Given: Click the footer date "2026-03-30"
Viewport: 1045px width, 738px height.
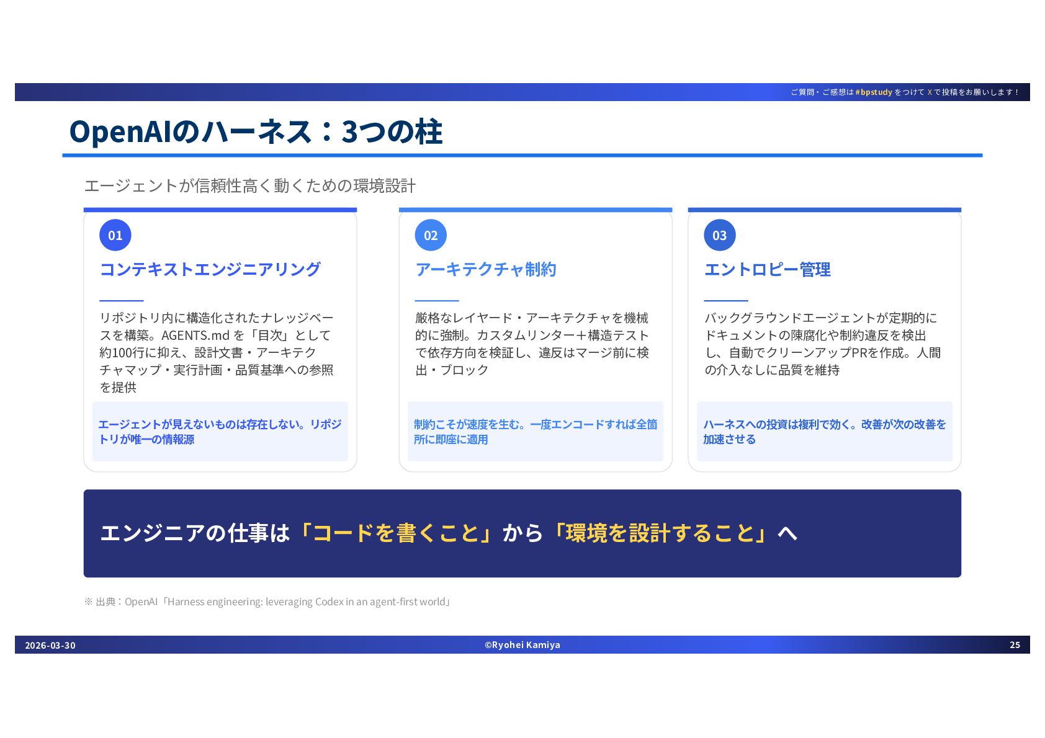Looking at the screenshot, I should click(50, 645).
